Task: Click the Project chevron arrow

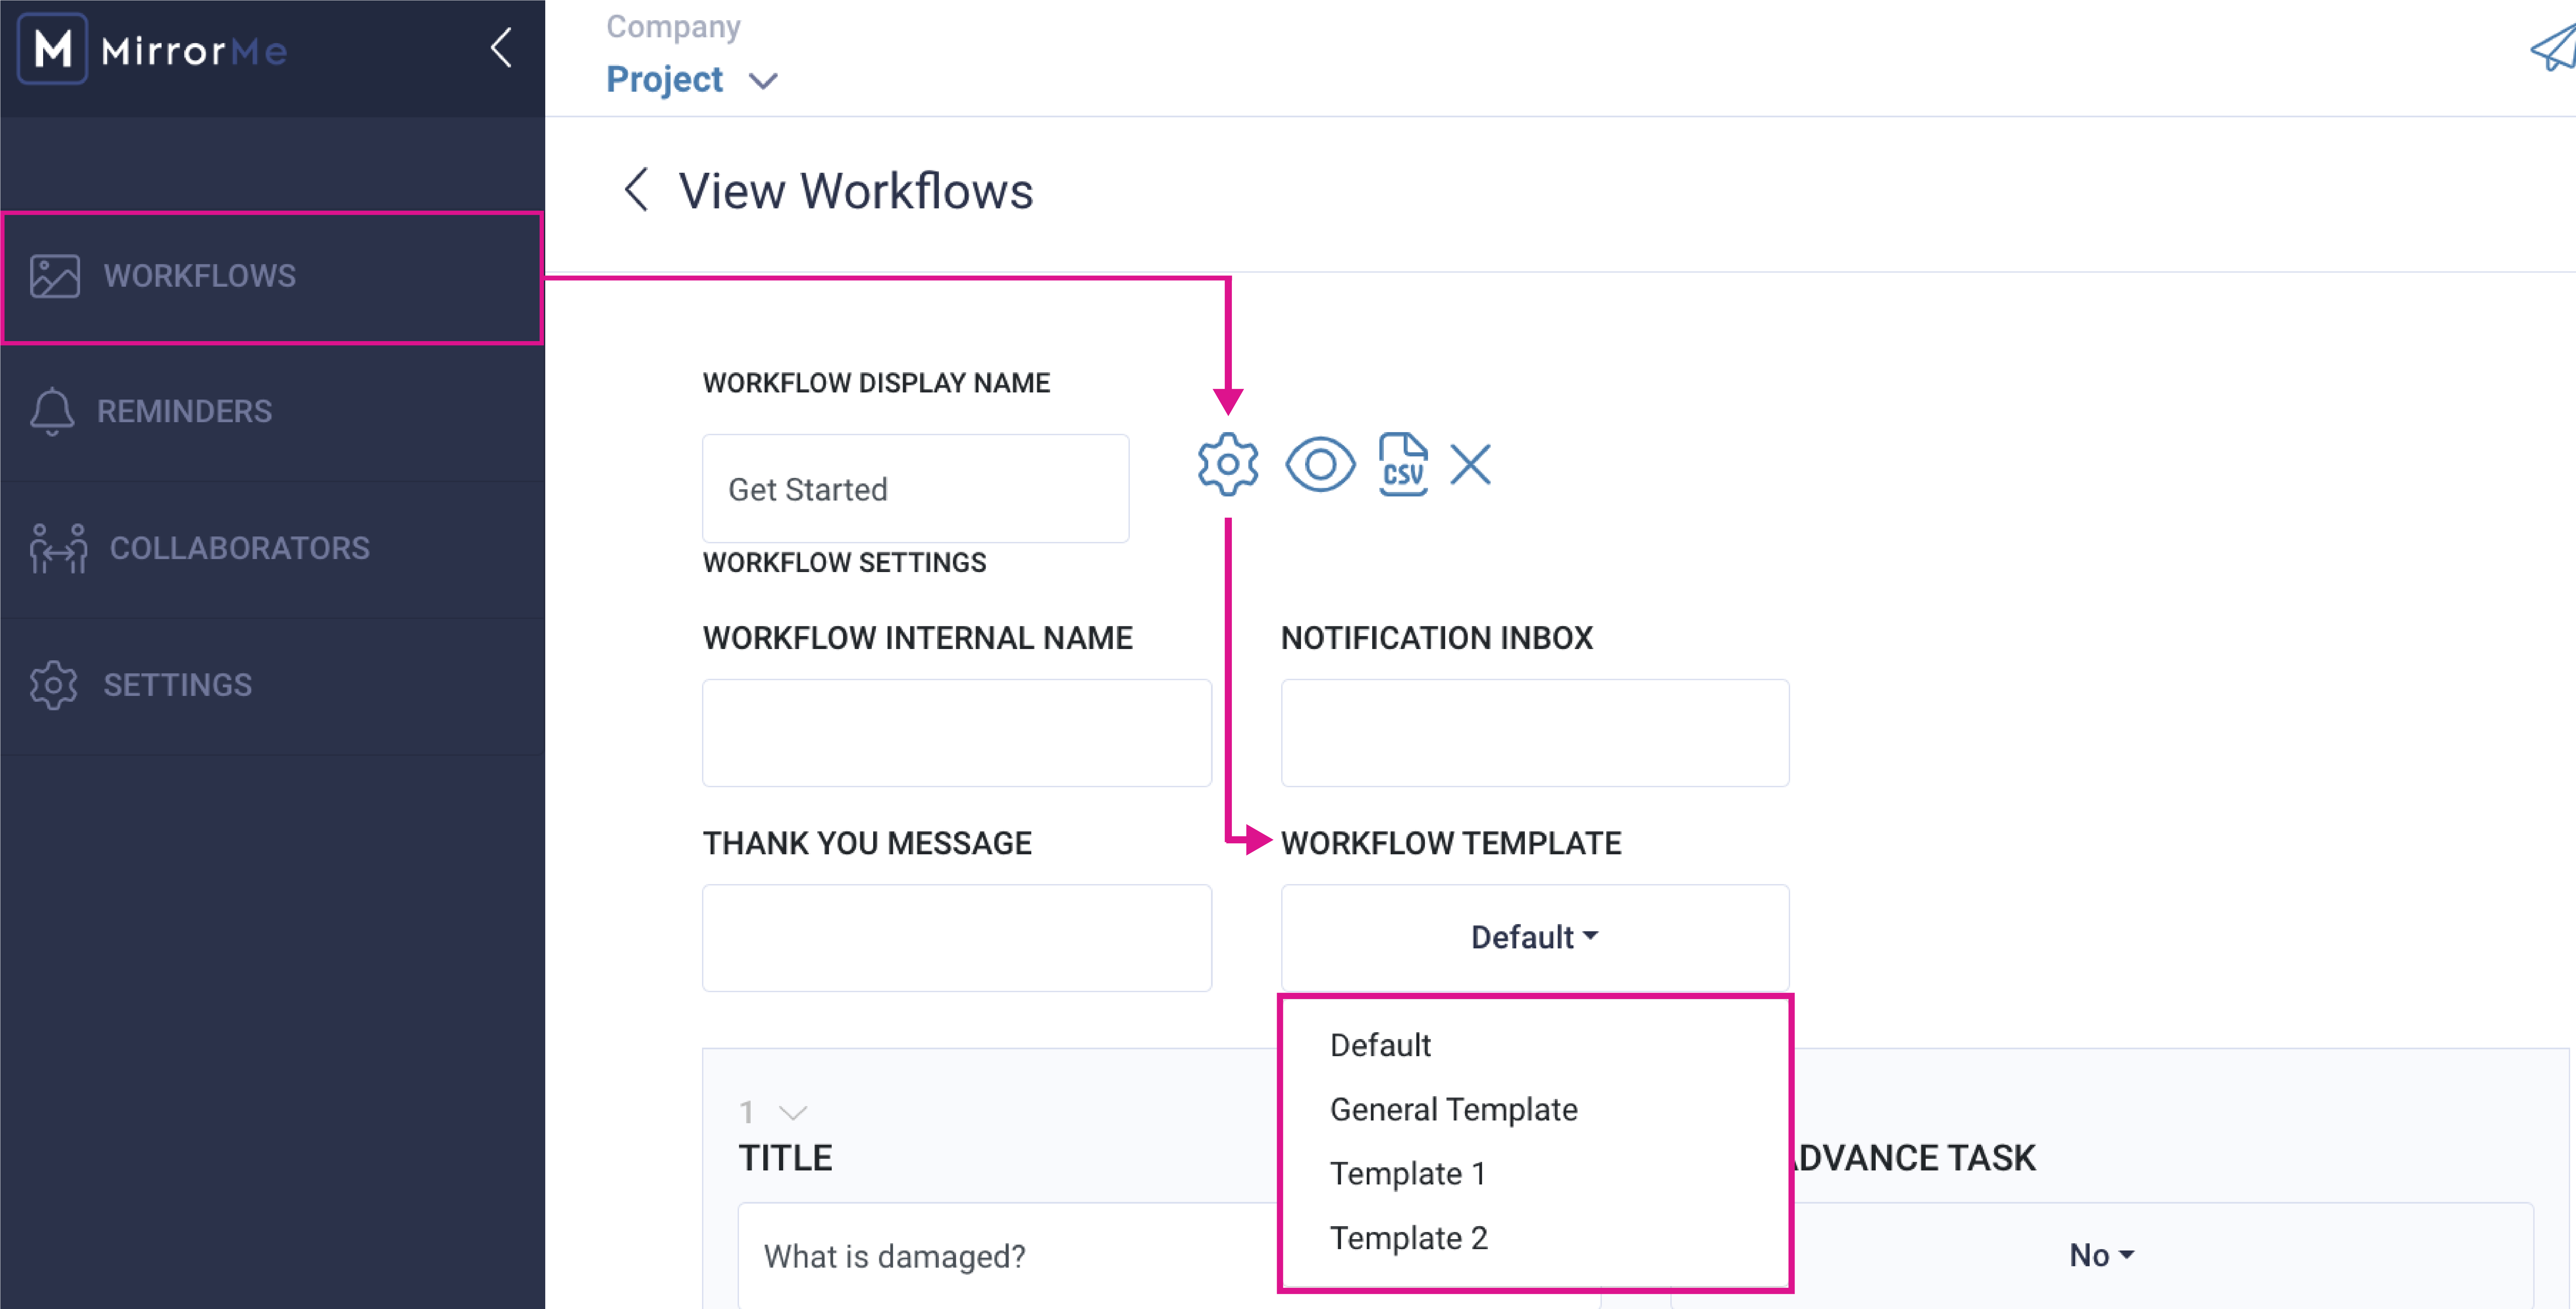Action: pos(763,81)
